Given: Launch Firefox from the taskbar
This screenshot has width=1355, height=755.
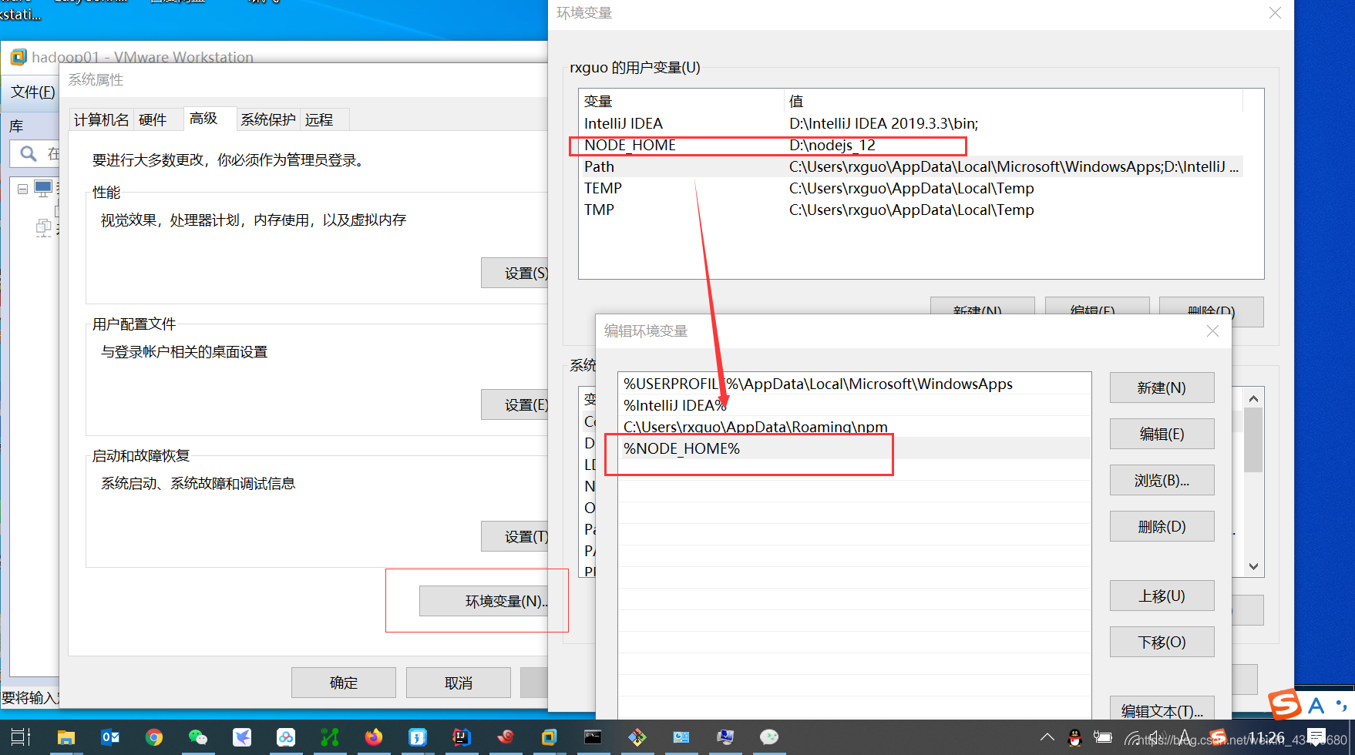Looking at the screenshot, I should 374,737.
